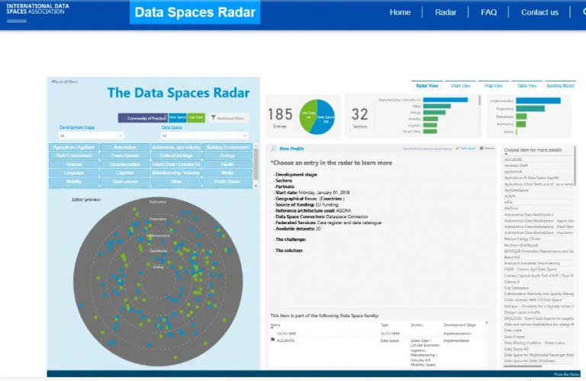Image resolution: width=586 pixels, height=381 pixels.
Task: Click the sectors bar chart scrollbar
Action: 479,101
